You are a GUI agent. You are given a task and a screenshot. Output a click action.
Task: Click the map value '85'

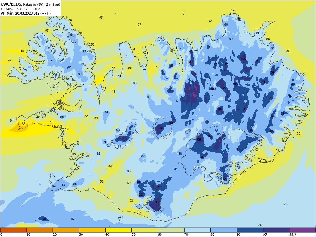click(149, 97)
